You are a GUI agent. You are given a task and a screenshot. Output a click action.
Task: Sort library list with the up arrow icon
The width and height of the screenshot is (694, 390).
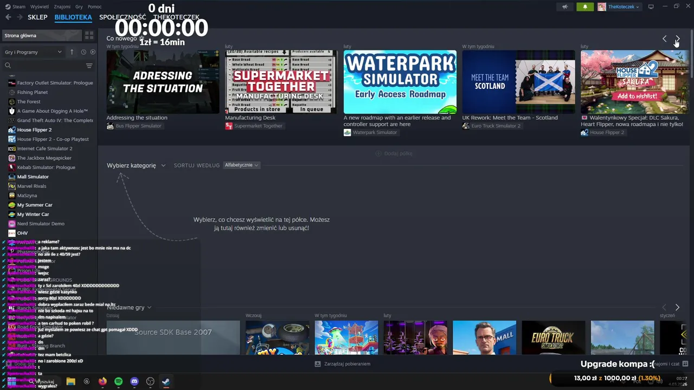coord(72,52)
